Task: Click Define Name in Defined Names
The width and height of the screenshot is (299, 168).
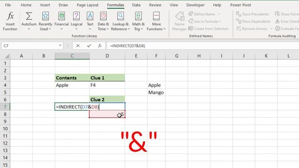Action: 204,14
